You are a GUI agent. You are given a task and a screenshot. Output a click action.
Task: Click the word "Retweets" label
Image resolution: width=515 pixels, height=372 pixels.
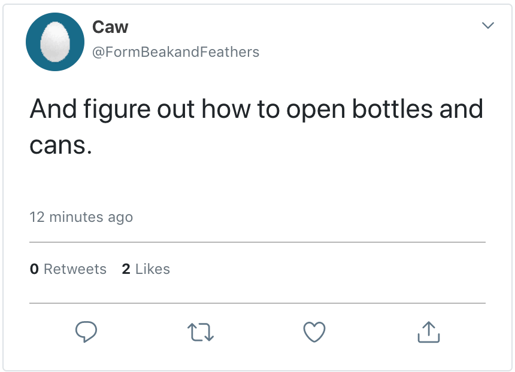click(75, 269)
